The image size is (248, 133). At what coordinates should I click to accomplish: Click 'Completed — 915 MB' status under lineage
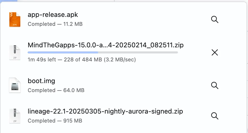point(55,121)
